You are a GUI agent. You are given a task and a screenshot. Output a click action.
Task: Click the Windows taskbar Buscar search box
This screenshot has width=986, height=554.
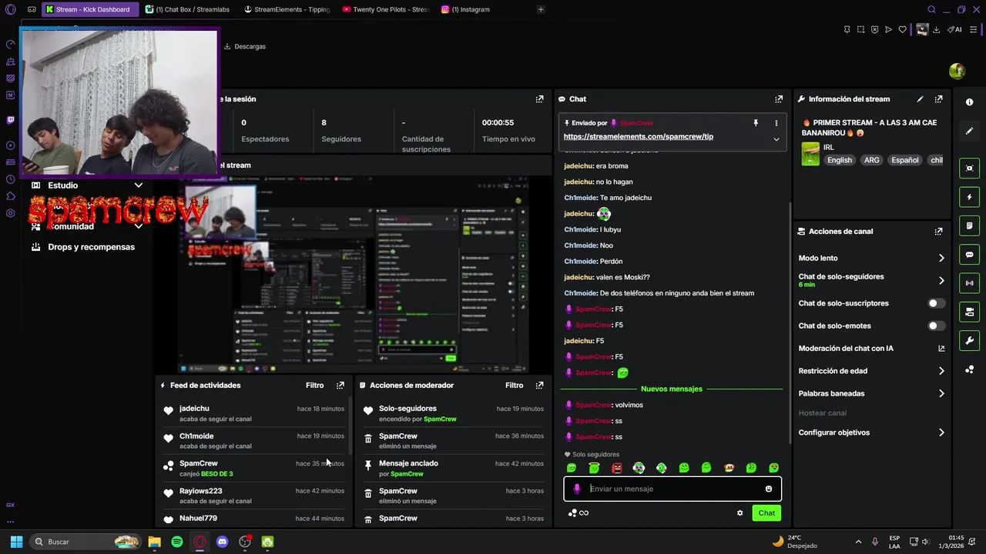pos(86,542)
